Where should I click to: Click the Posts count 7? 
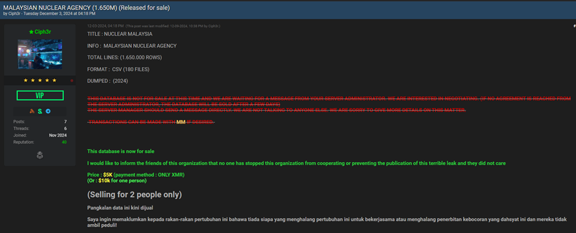click(65, 122)
